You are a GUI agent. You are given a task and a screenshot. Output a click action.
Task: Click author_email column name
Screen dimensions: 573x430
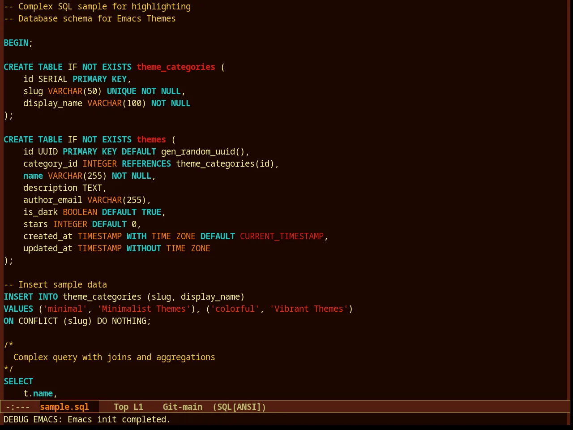click(53, 200)
